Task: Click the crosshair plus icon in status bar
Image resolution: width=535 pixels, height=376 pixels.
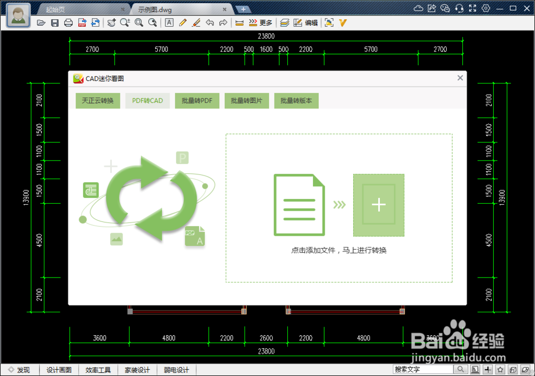Action: pyautogui.click(x=487, y=369)
